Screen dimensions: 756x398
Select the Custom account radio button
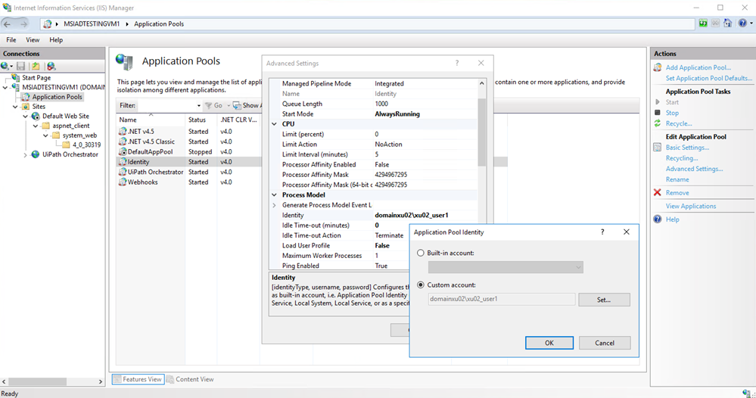421,285
